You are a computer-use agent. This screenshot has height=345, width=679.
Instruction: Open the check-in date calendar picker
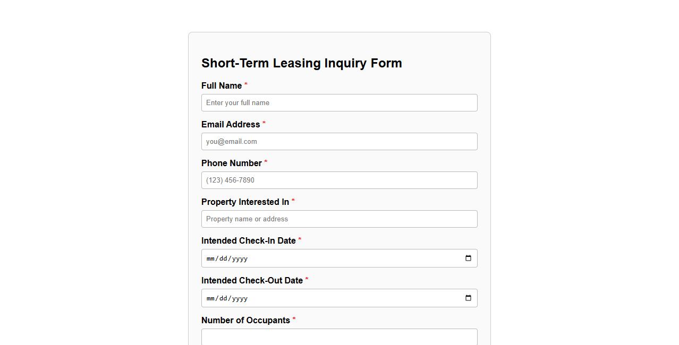click(x=468, y=258)
